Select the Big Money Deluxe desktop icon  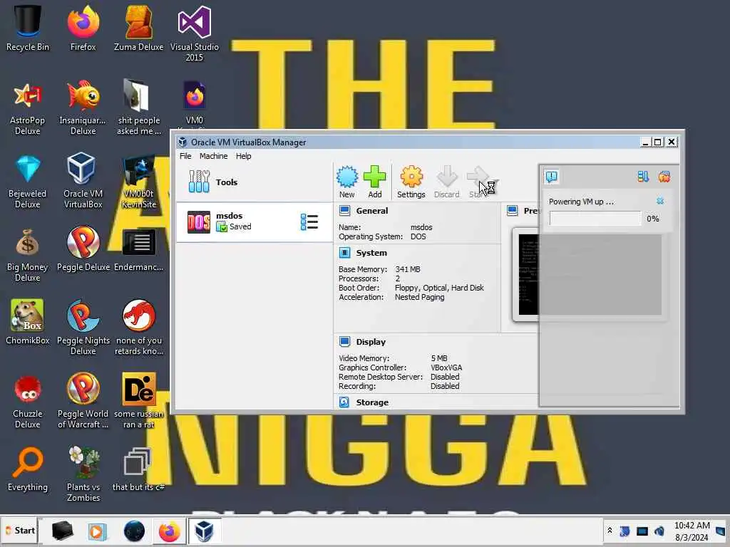pyautogui.click(x=28, y=254)
